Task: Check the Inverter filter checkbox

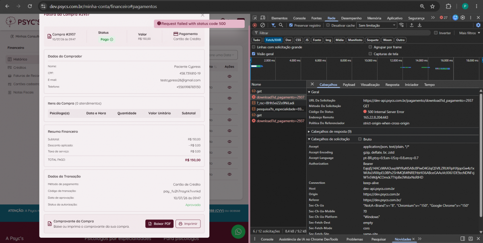Action: pyautogui.click(x=436, y=33)
